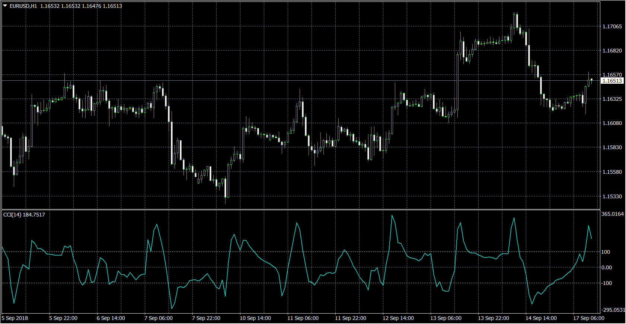This screenshot has height=324, width=626.
Task: Click the 5 Sep 2018 date label
Action: (15, 318)
